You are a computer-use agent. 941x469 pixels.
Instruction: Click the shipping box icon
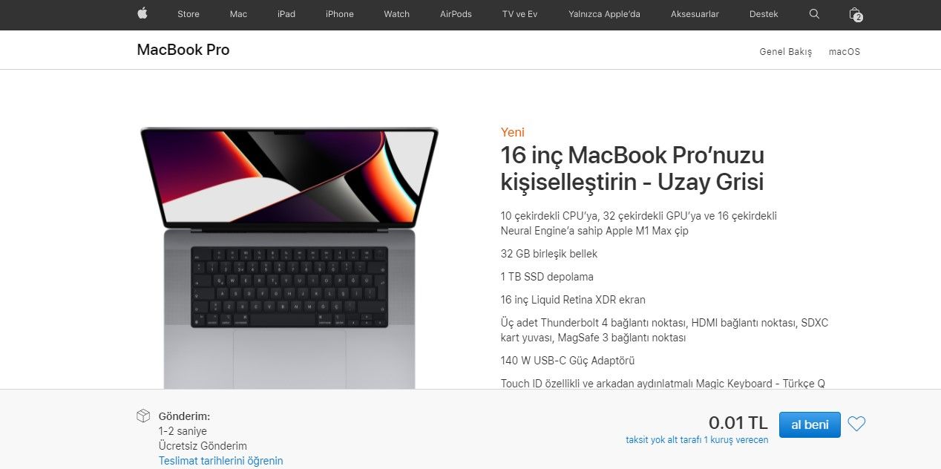[x=143, y=416]
